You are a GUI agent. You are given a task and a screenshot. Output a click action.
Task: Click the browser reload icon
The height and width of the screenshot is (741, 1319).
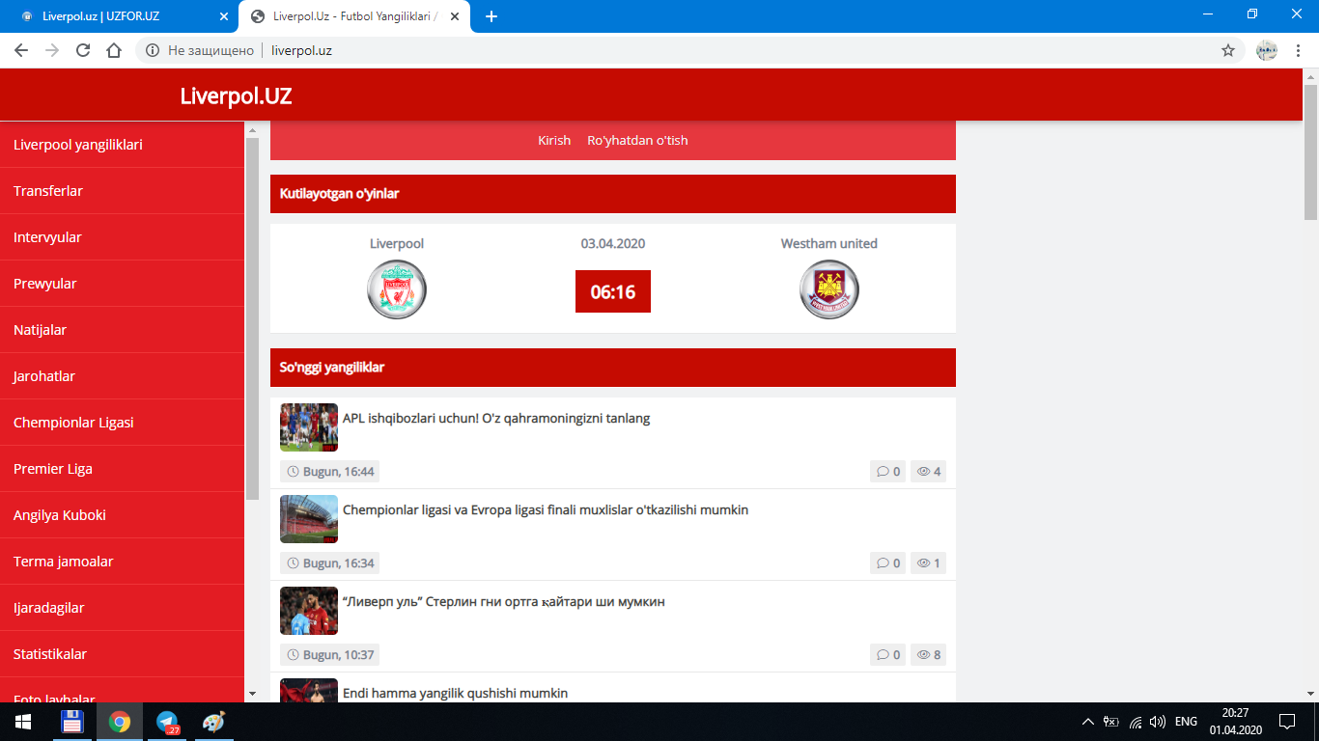(83, 50)
